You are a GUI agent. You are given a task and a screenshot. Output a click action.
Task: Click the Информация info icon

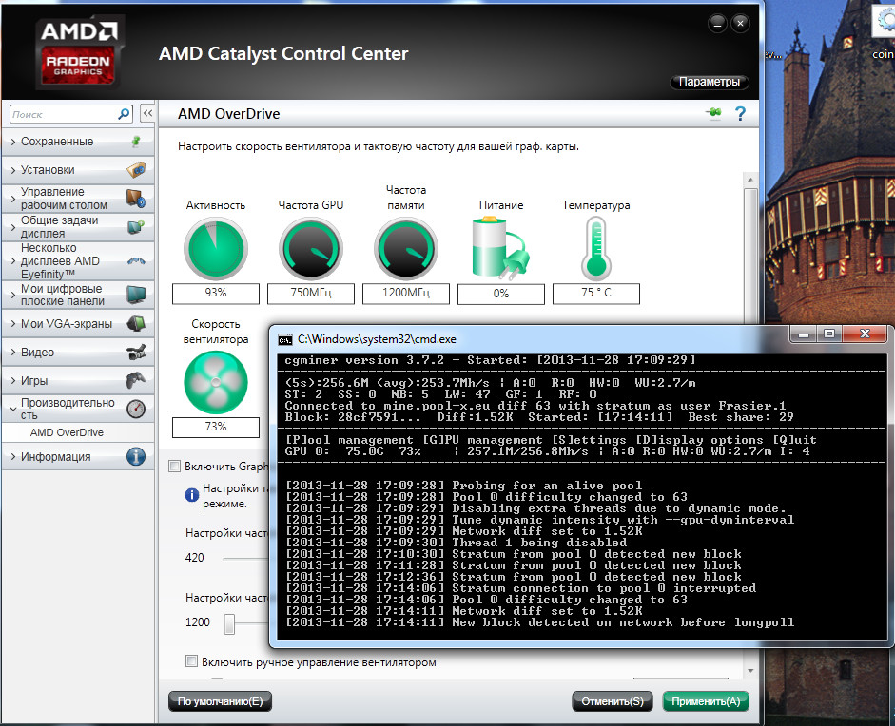[x=136, y=456]
